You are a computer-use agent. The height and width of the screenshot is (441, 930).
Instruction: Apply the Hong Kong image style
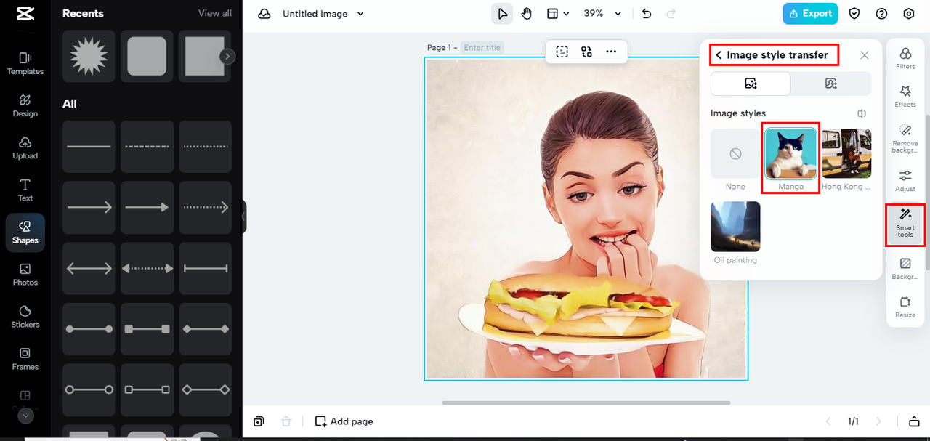coord(846,154)
